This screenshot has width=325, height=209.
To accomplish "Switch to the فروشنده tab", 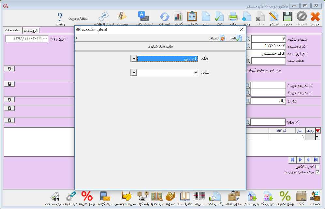I will click(x=31, y=31).
